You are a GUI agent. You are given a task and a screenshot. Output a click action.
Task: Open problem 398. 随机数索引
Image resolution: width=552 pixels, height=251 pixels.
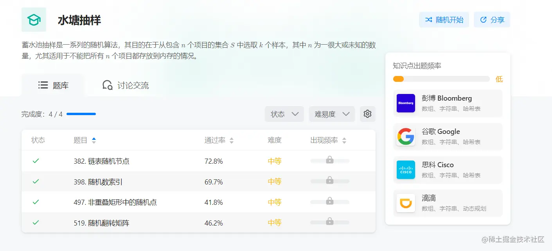click(98, 182)
